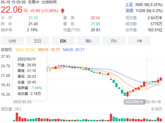Click the tooltip 涨跌幅 -1.49% line

click(x=30, y=88)
